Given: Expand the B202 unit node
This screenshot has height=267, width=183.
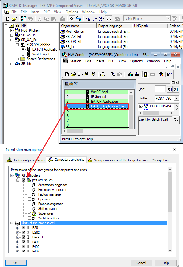Looking at the screenshot, I should click(x=17, y=232).
